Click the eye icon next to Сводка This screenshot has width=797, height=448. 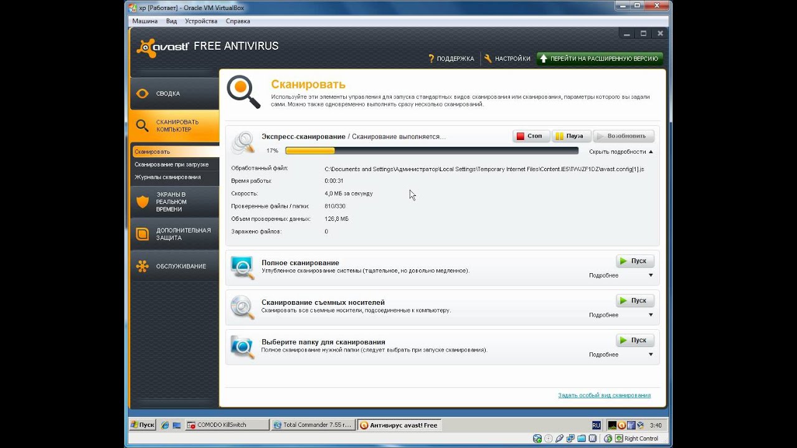143,94
